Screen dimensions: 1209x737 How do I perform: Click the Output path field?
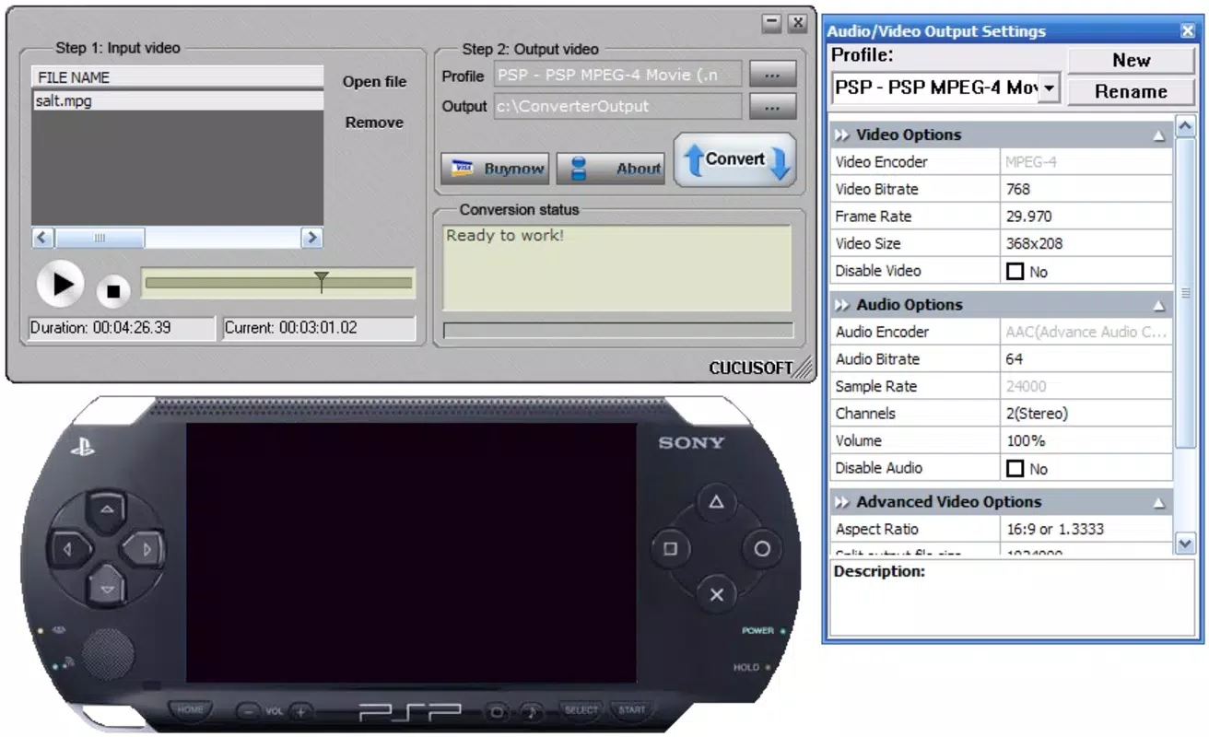(617, 106)
